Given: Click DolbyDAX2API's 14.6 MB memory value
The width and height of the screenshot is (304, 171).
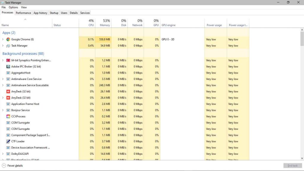Looking at the screenshot, I should pyautogui.click(x=105, y=154).
